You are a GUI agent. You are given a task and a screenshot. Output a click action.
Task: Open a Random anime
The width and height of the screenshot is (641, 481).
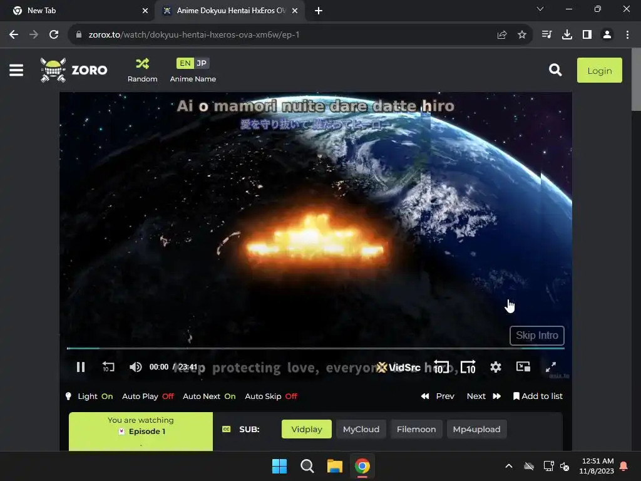142,70
